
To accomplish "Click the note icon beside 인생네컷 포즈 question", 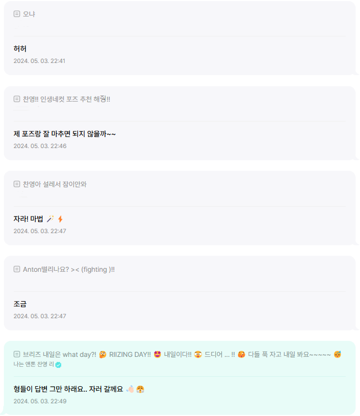I will pyautogui.click(x=17, y=99).
